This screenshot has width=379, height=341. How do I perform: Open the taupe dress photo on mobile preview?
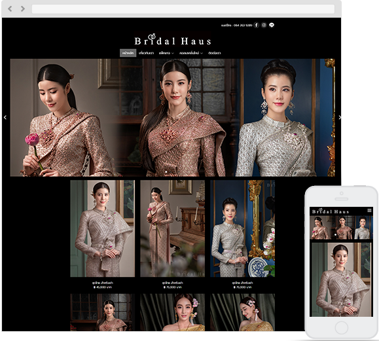click(341, 279)
